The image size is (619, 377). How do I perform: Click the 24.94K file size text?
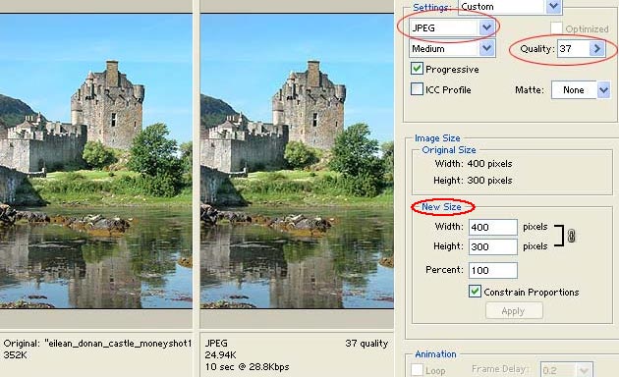220,355
